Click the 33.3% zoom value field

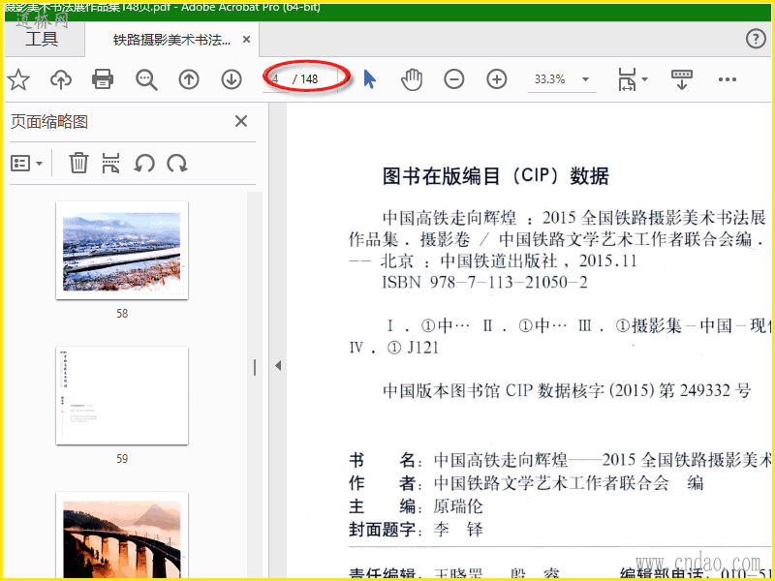549,79
